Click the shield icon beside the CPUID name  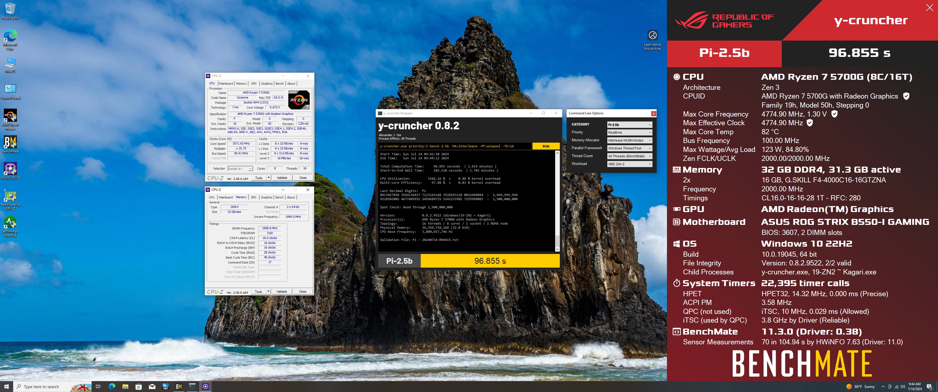[906, 96]
